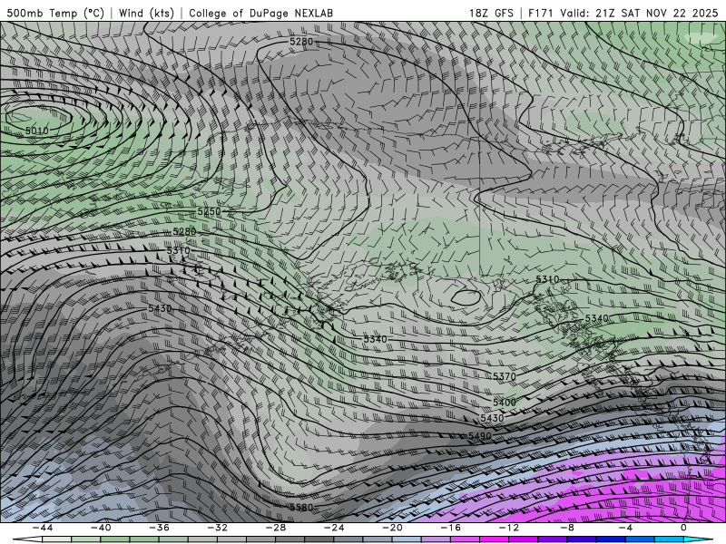Click the "Valid: 21Z SAT NOV 22 2025" text
Viewport: 726px width, 544px height.
639,13
